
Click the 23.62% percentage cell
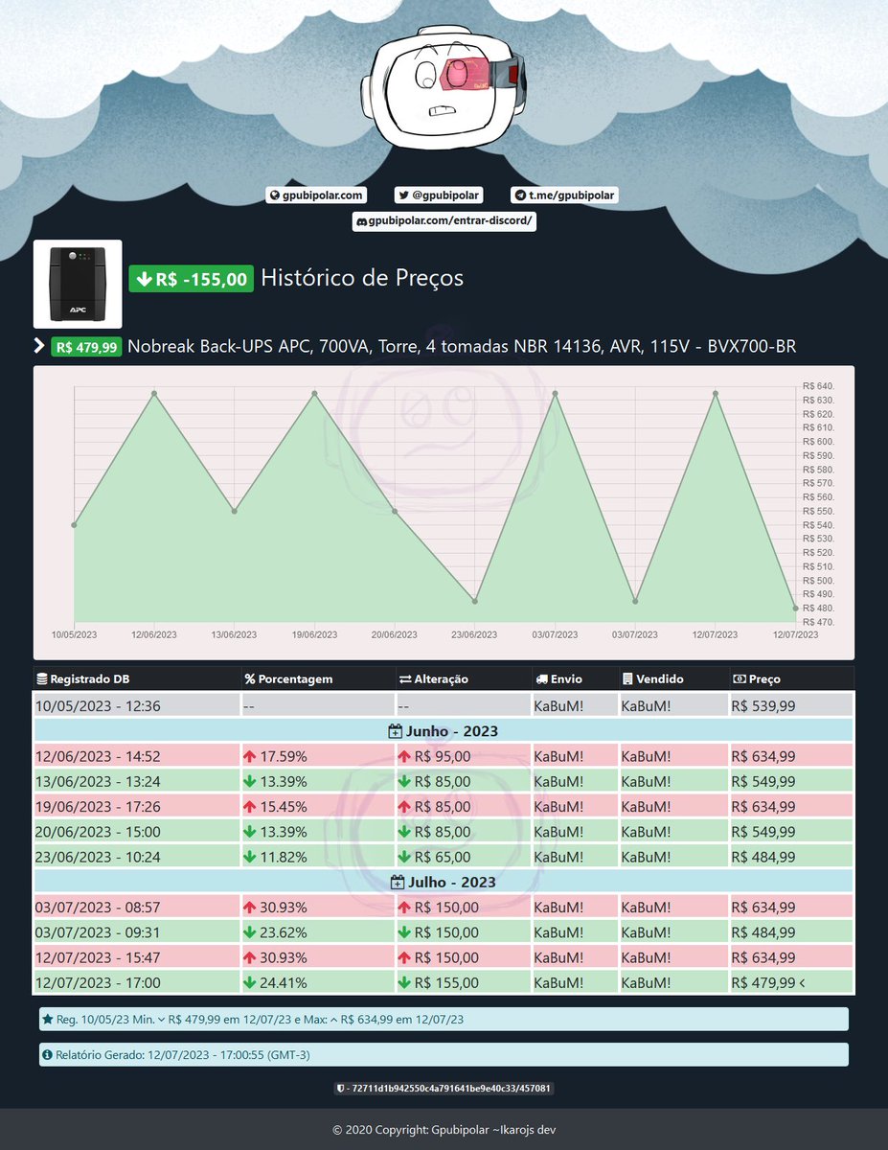[x=318, y=932]
